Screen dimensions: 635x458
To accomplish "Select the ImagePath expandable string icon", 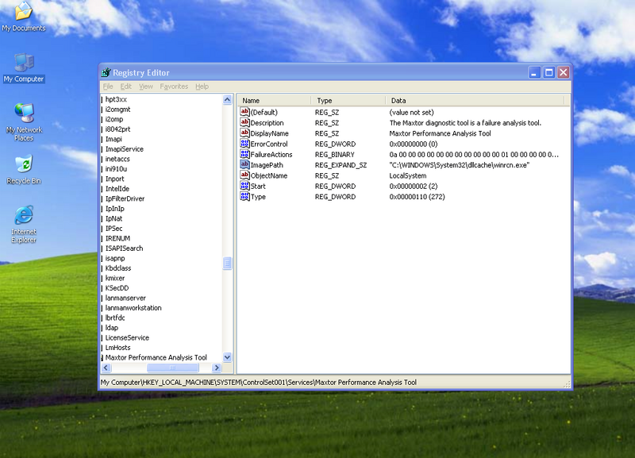I will pos(244,164).
